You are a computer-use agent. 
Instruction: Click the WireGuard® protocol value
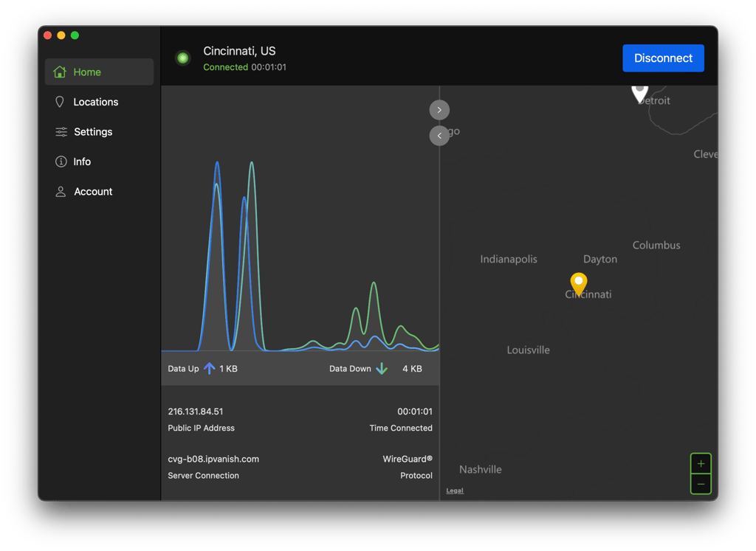point(408,459)
